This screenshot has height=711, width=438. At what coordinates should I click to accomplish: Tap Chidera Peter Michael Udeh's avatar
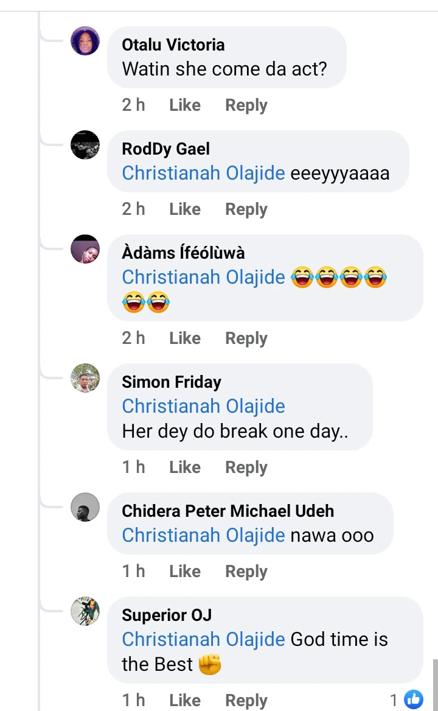click(85, 507)
